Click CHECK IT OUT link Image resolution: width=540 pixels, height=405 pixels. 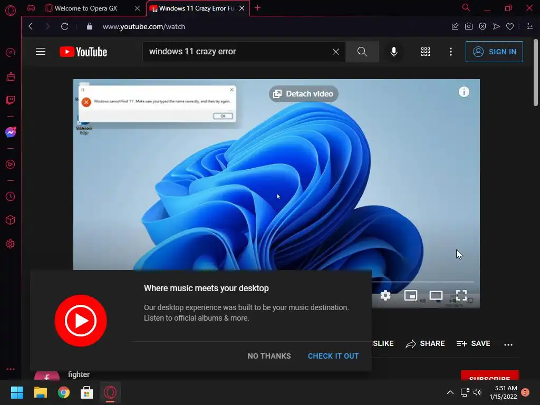click(333, 356)
